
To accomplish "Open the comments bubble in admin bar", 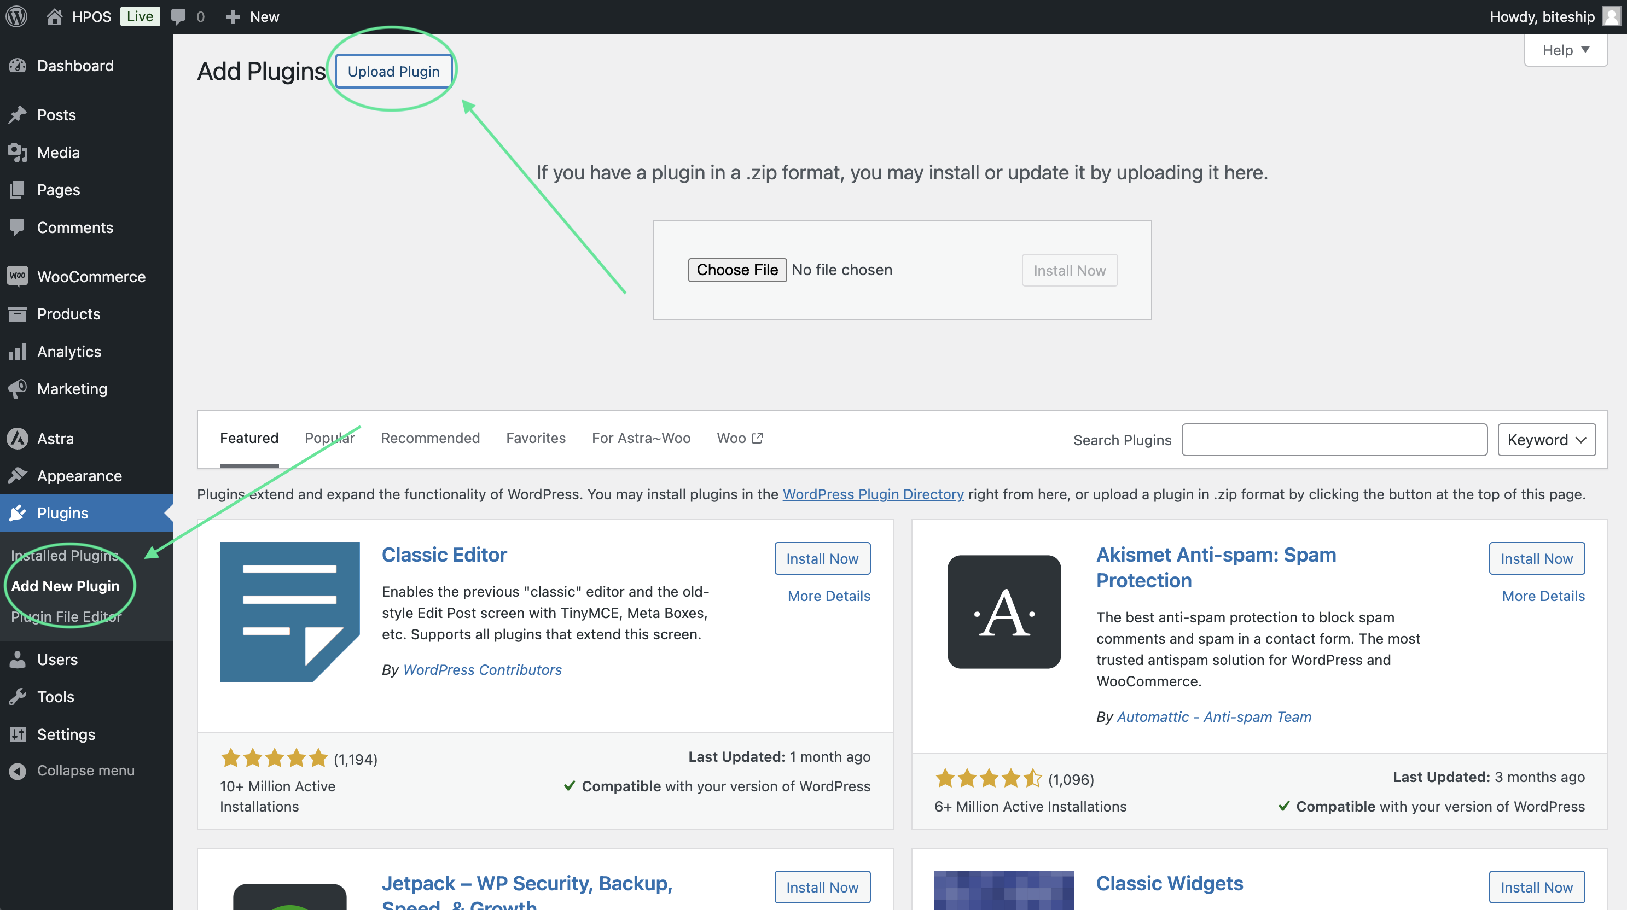I will point(179,17).
